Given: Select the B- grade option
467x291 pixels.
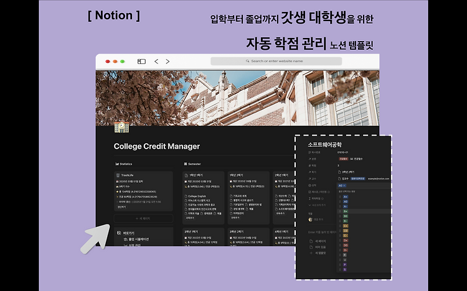Looking at the screenshot, I should click(346, 221).
